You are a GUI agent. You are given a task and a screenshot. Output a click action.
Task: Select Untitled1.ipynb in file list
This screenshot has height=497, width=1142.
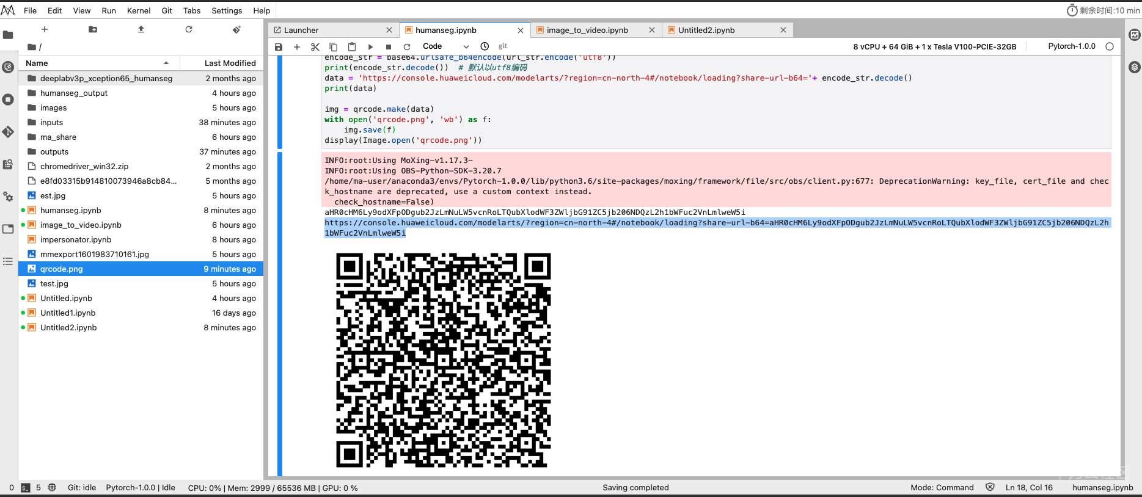141,313
